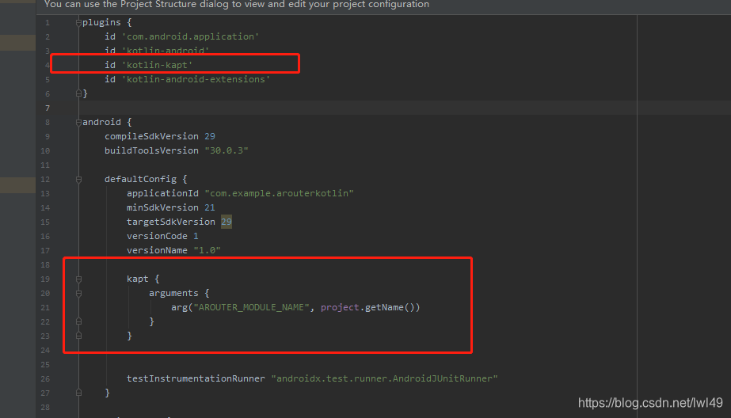731x418 pixels.
Task: Click the defaultConfig keyword
Action: pyautogui.click(x=140, y=180)
